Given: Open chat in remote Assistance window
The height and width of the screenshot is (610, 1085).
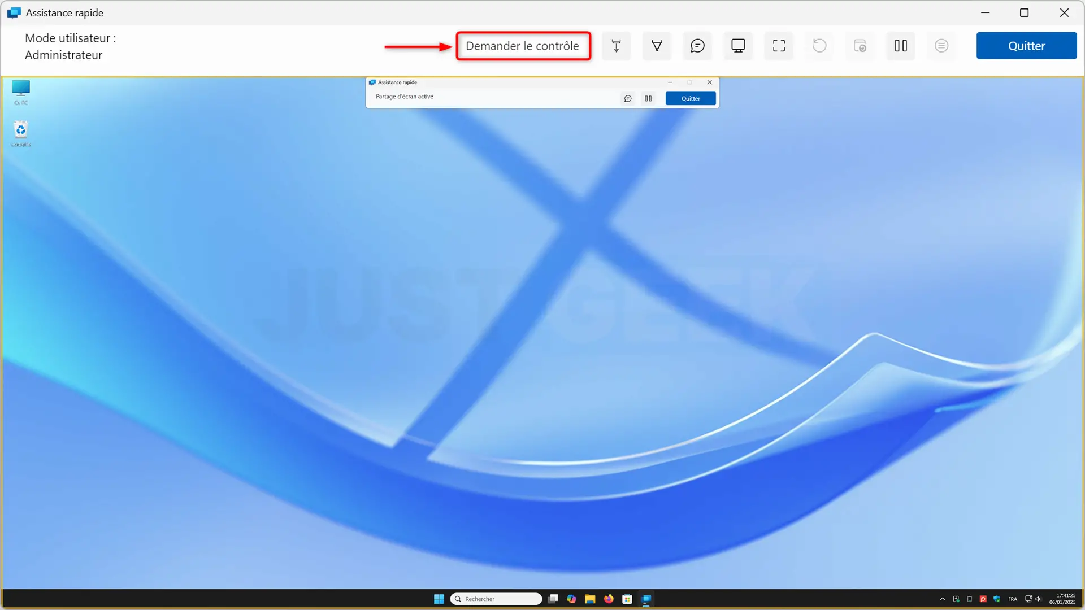Looking at the screenshot, I should point(628,98).
